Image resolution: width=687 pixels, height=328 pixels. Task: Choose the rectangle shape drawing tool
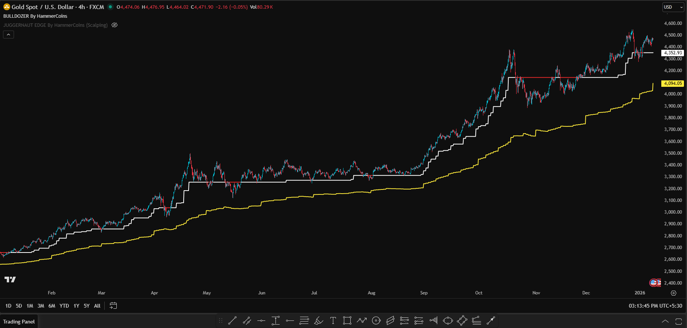[347, 321]
